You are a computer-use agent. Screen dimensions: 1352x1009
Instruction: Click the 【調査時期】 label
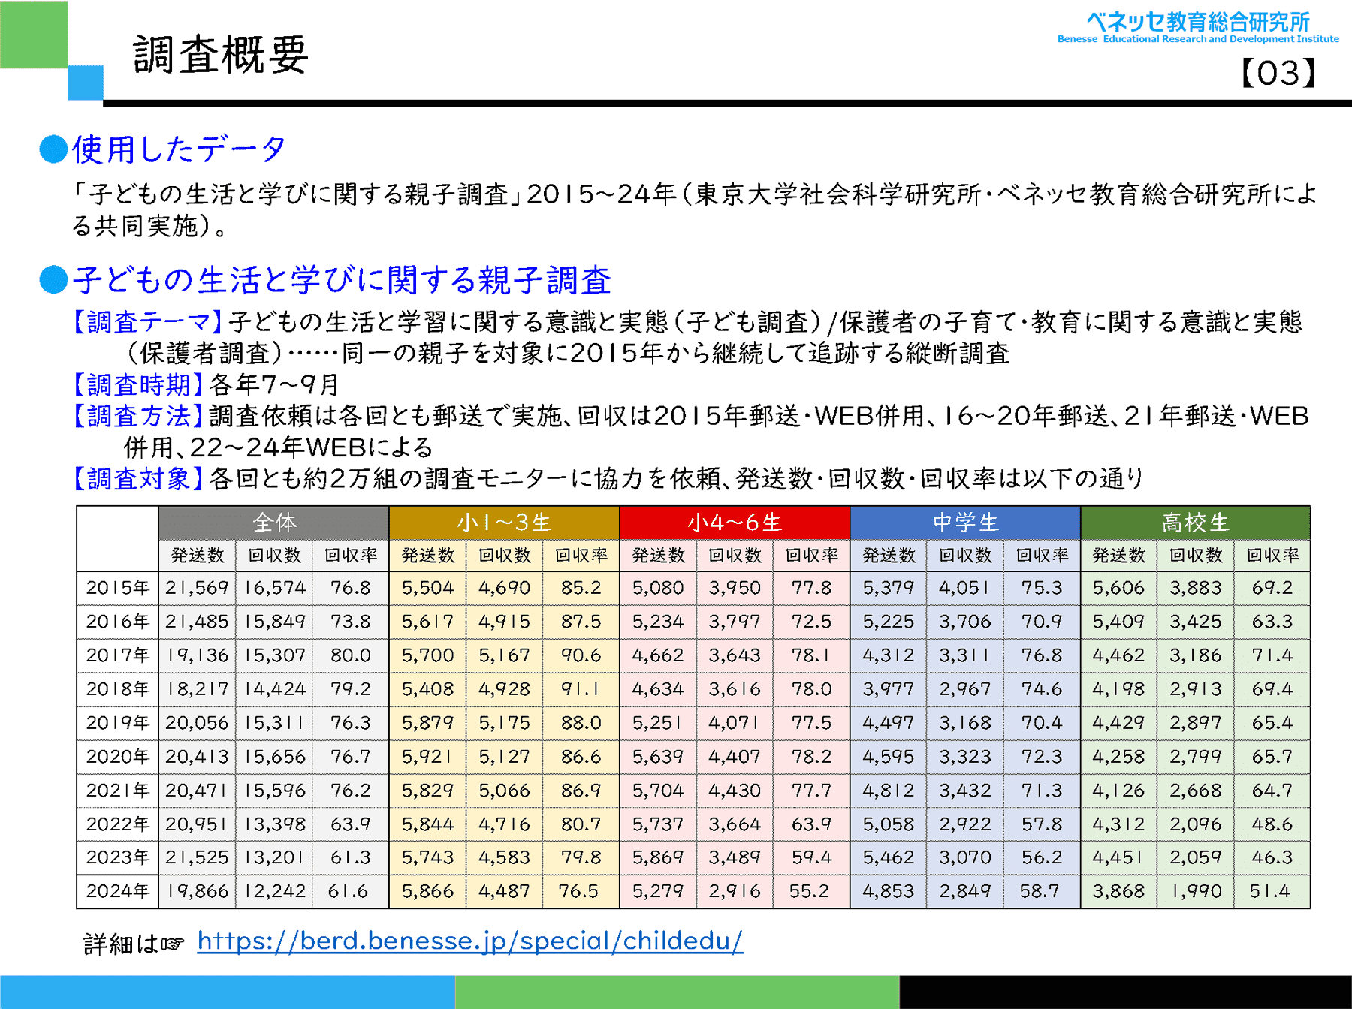tap(138, 384)
